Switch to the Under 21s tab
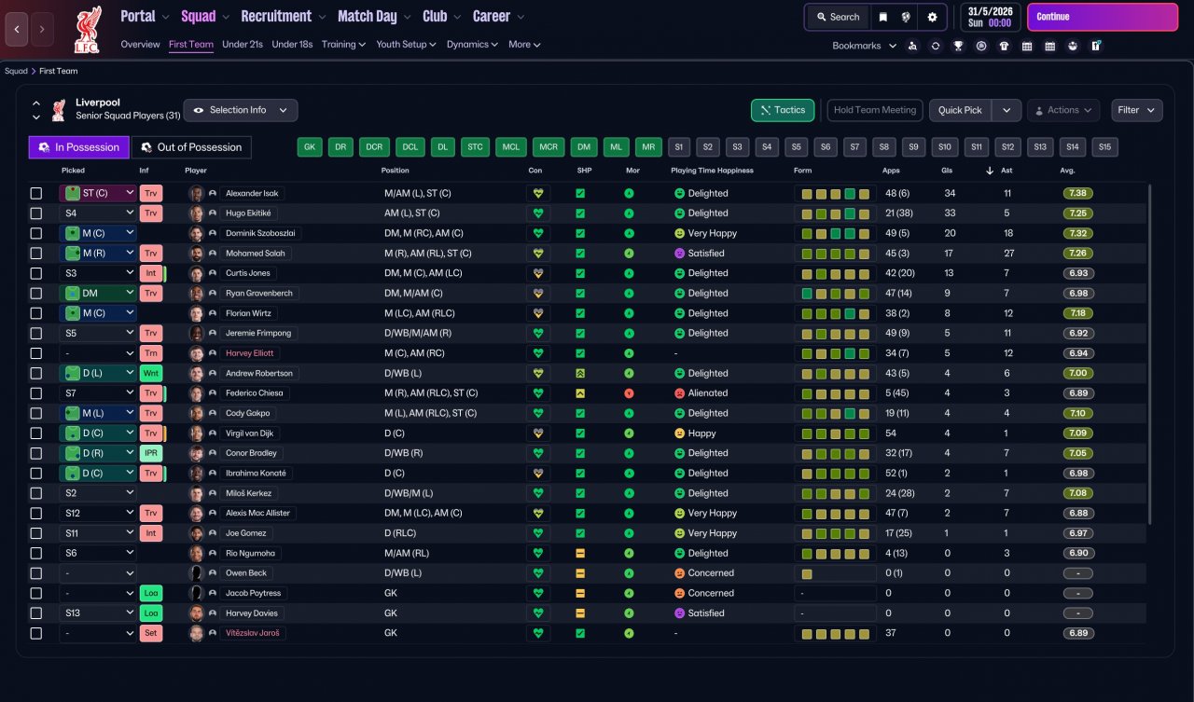Image resolution: width=1194 pixels, height=702 pixels. point(243,44)
